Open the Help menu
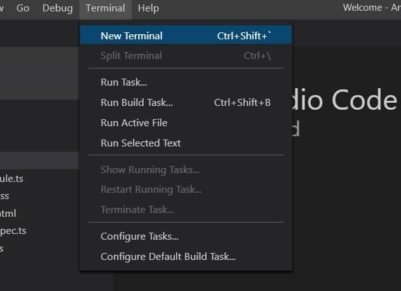This screenshot has width=401, height=291. pos(148,8)
